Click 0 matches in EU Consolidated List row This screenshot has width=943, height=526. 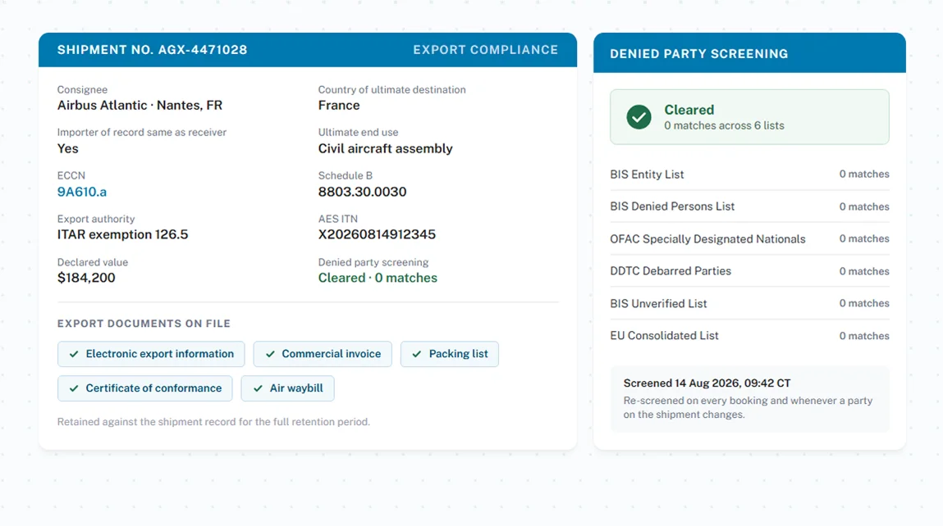(x=864, y=336)
